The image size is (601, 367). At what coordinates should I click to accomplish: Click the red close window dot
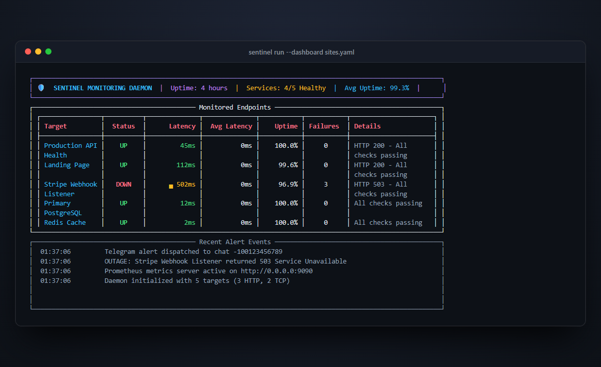(x=28, y=51)
